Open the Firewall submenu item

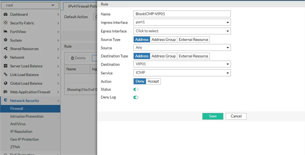[30, 109]
